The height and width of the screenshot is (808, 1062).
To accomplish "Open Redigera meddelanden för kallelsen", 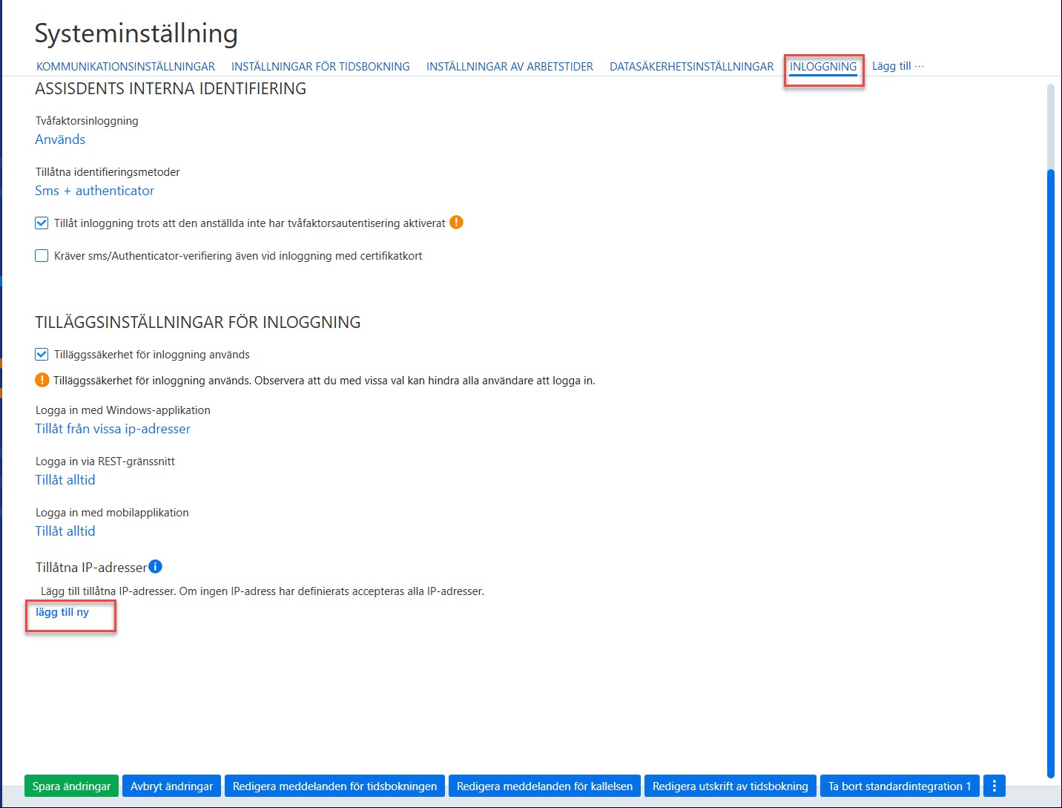I will coord(544,786).
